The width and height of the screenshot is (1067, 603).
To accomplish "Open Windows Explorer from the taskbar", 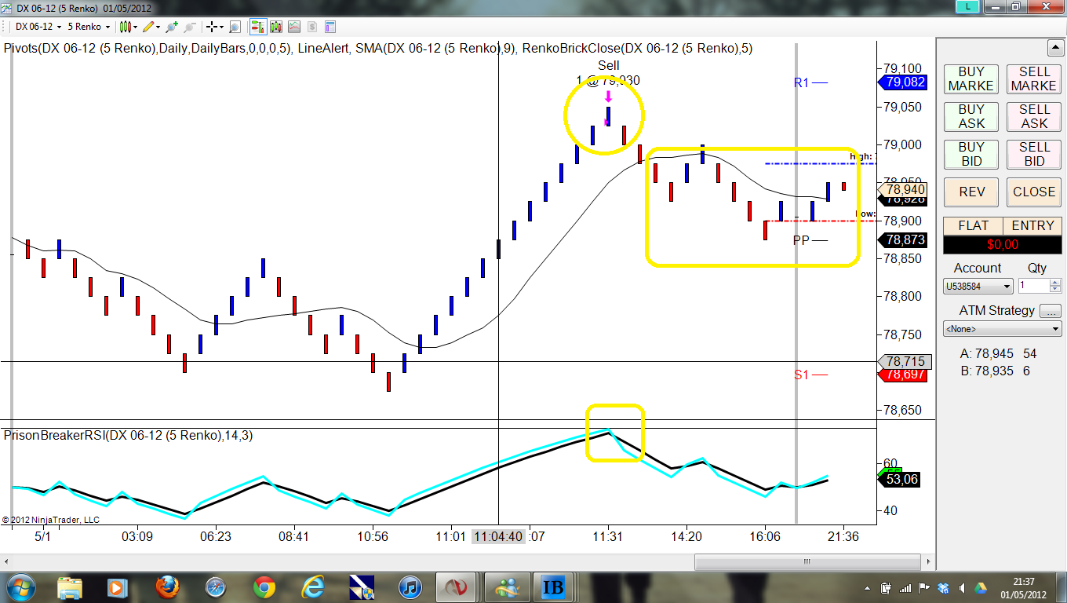I will [x=69, y=587].
